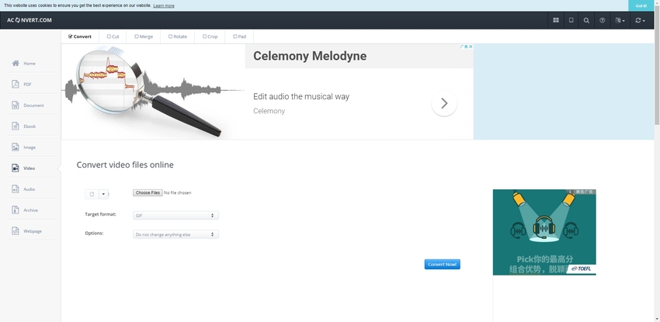
Task: Click the help question mark icon
Action: click(603, 20)
